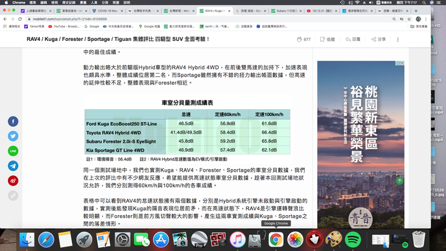Screen dimensions: 446x251
Task: Open Wi-Fi status in menu bar
Action: click(x=357, y=2)
